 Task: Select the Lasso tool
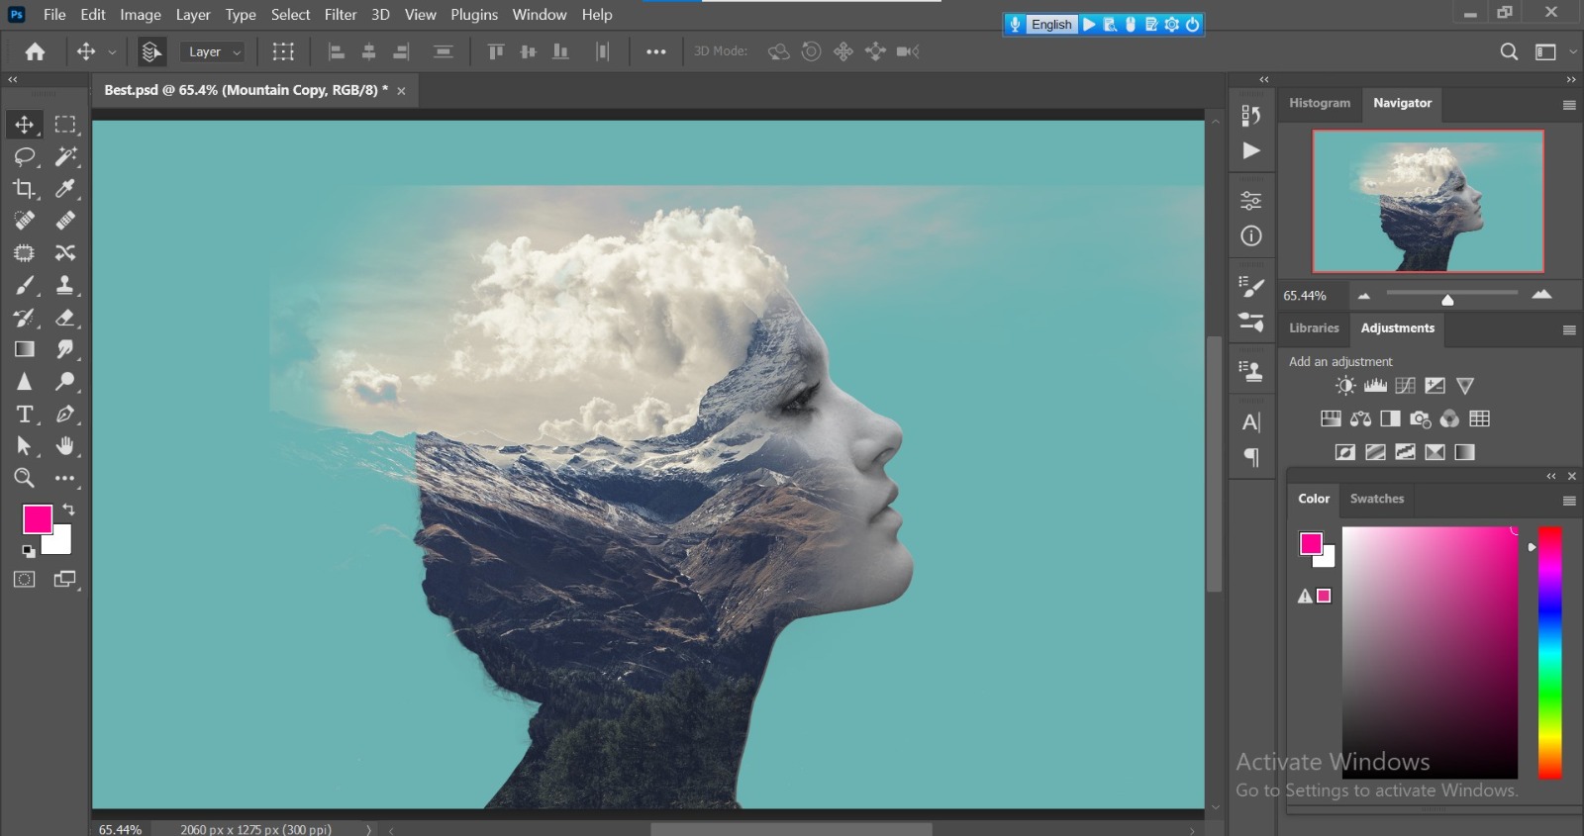click(25, 156)
